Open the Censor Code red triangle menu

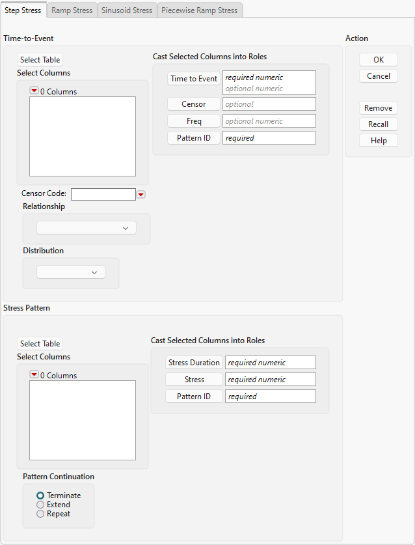coord(141,194)
